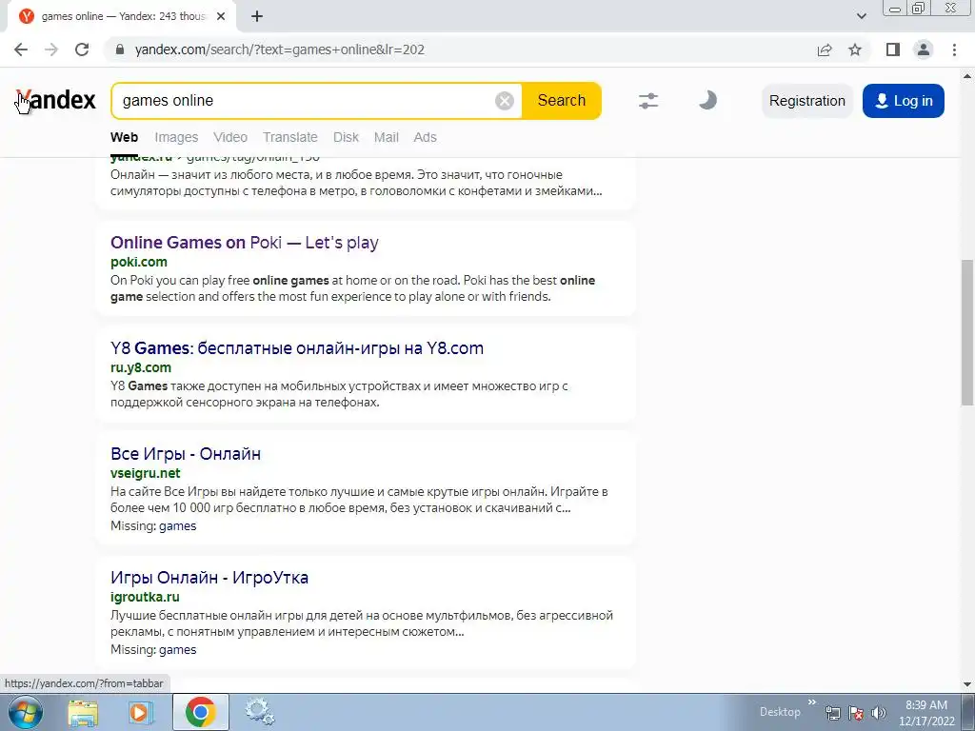Toggle dark theme moon icon
Image resolution: width=975 pixels, height=731 pixels.
pos(707,100)
